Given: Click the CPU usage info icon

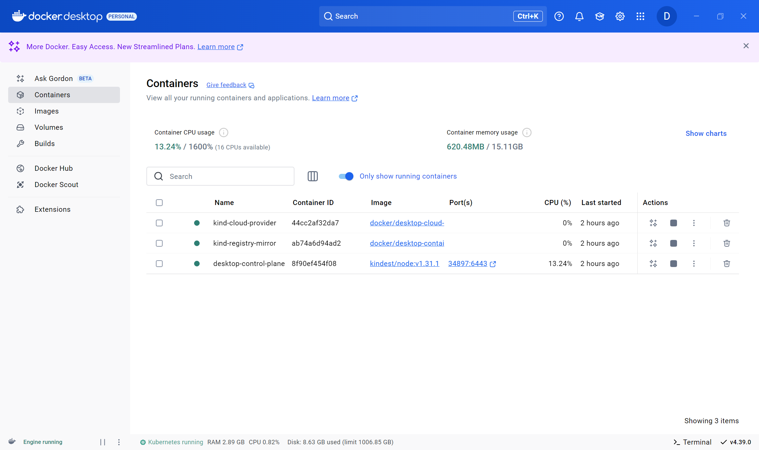Looking at the screenshot, I should 224,132.
